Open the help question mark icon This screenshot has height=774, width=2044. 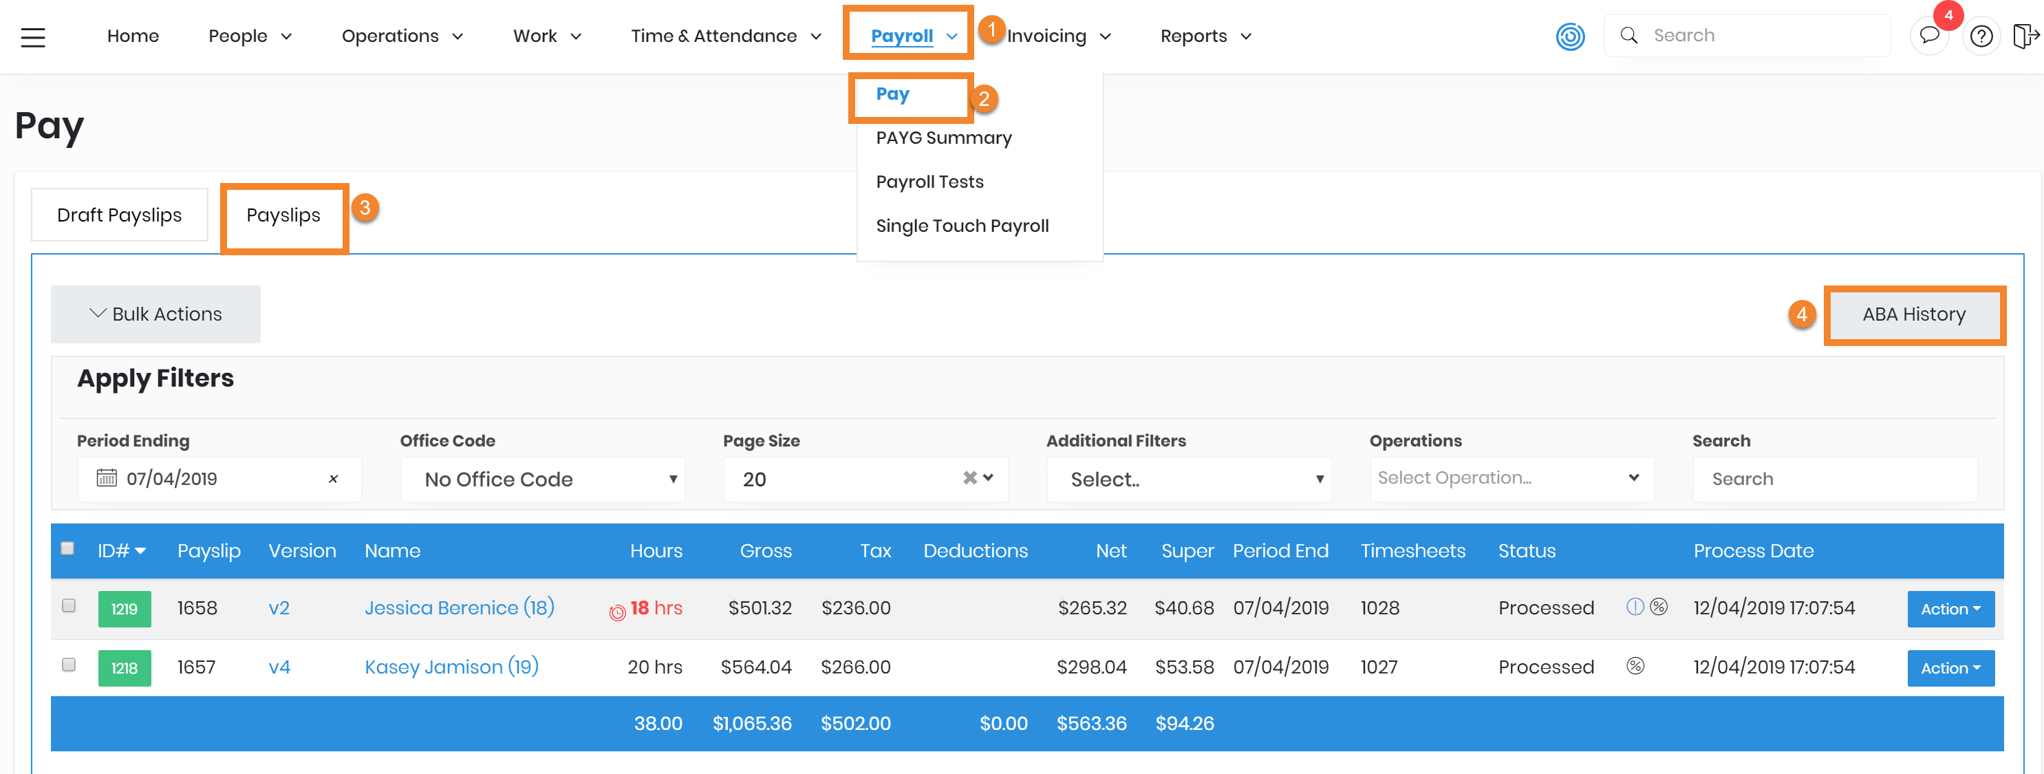click(x=1981, y=36)
